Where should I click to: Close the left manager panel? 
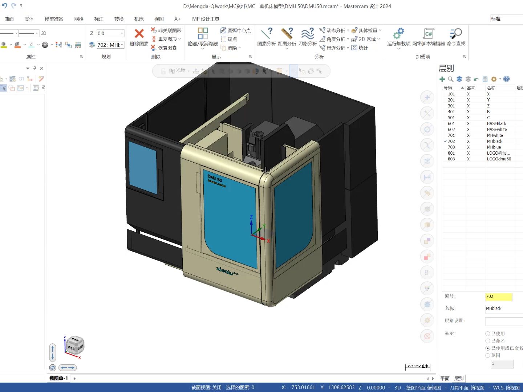tap(41, 68)
